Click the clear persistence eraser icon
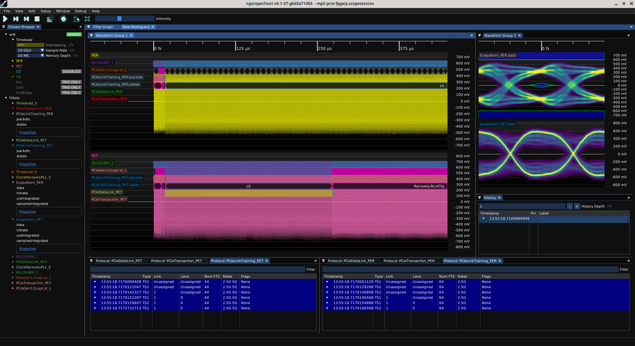This screenshot has height=346, width=635. (x=76, y=19)
